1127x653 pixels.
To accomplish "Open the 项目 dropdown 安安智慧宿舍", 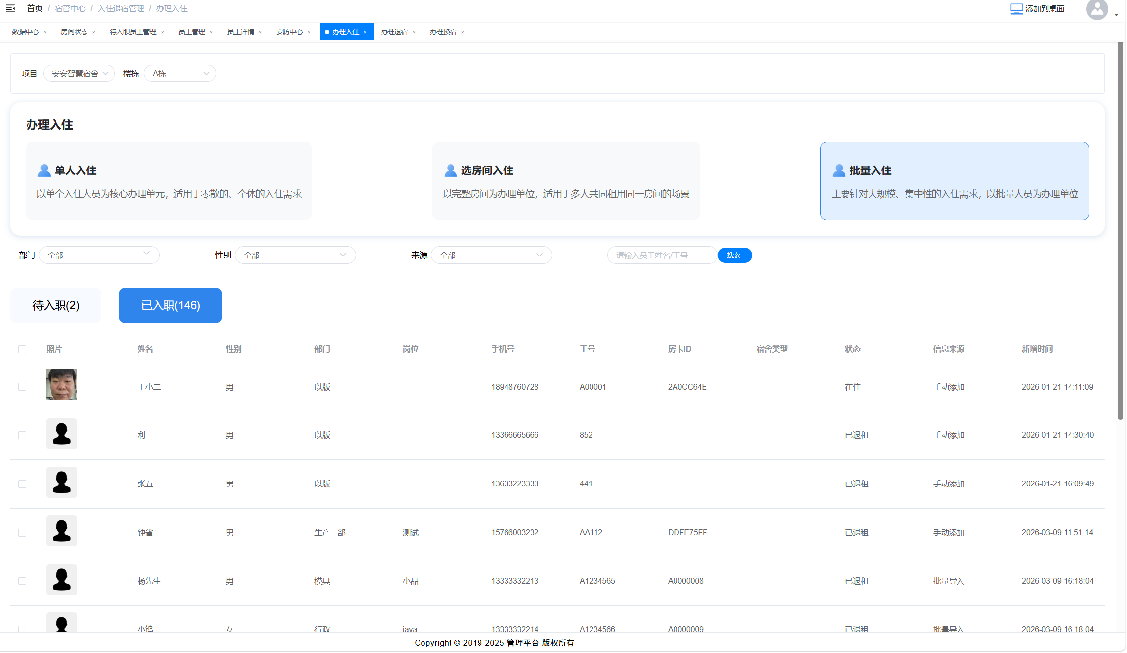I will pos(79,73).
